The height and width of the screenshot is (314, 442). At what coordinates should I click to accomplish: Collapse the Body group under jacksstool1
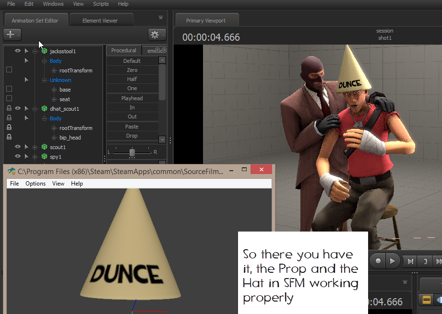(x=44, y=61)
